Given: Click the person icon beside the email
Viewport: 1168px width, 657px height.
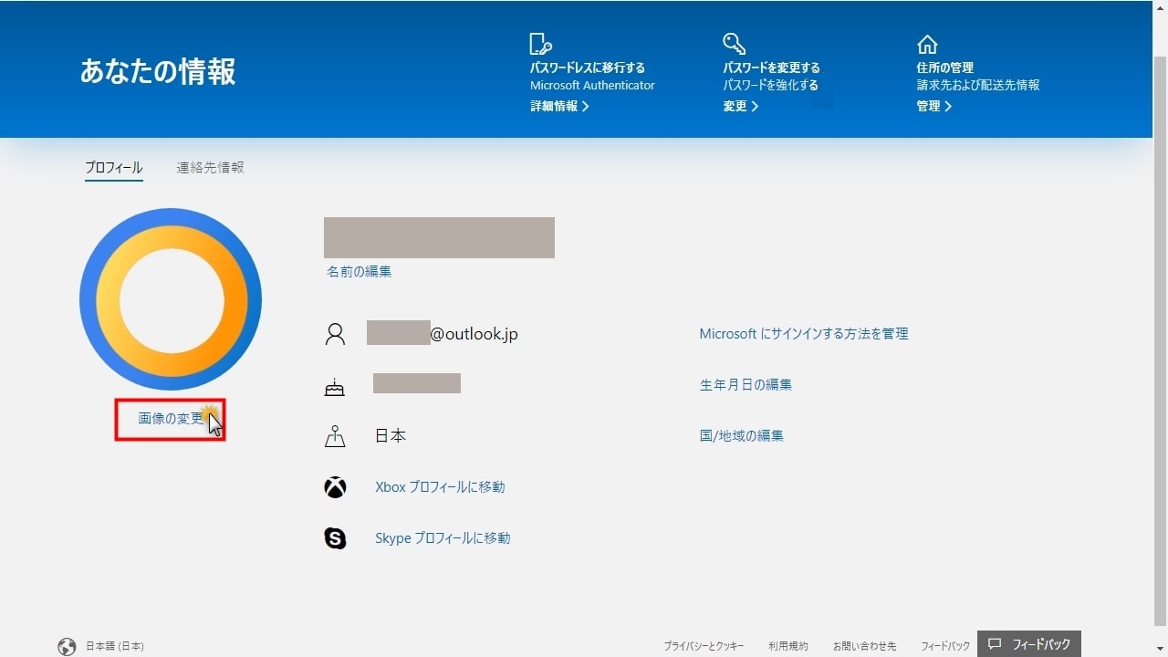Looking at the screenshot, I should (x=335, y=334).
